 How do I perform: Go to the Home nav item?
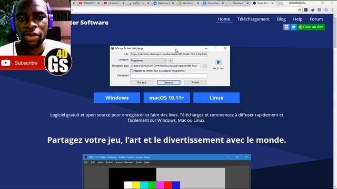pyautogui.click(x=224, y=19)
